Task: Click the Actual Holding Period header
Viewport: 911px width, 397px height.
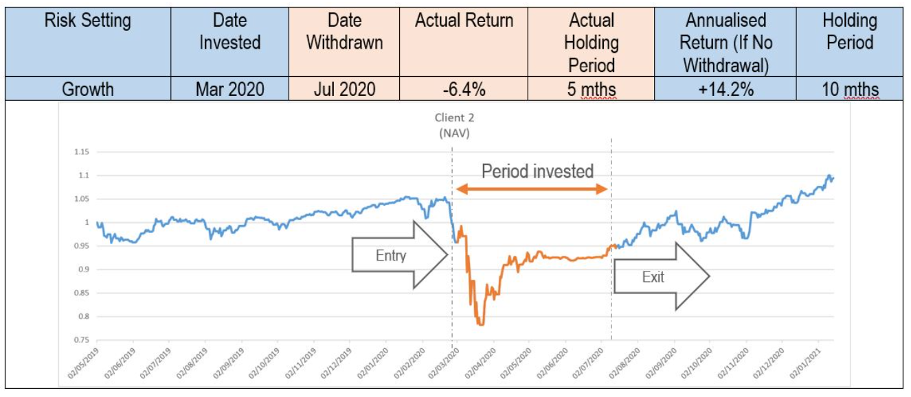Action: 591,43
